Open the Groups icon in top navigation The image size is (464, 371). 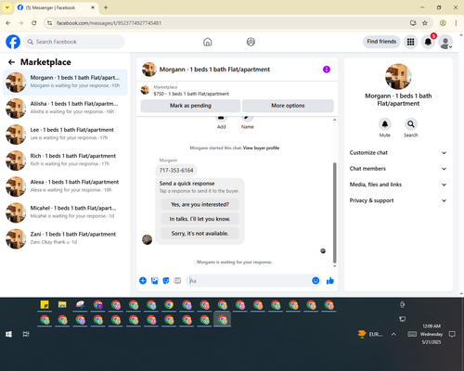click(x=251, y=42)
